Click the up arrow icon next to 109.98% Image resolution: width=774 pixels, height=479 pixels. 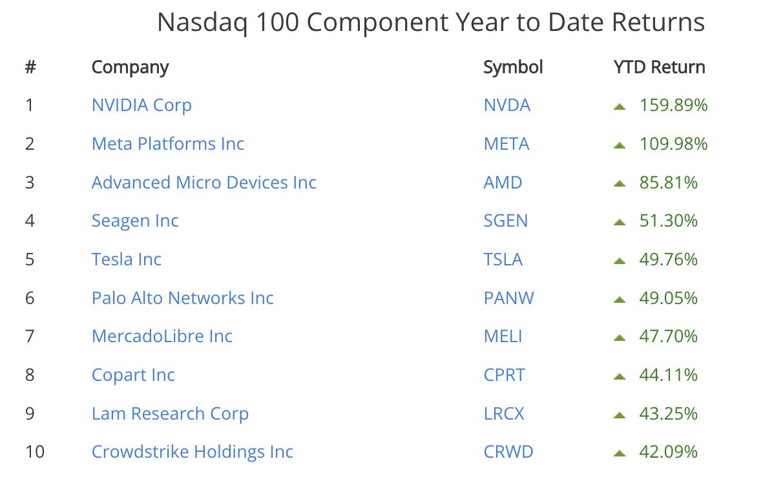(620, 145)
